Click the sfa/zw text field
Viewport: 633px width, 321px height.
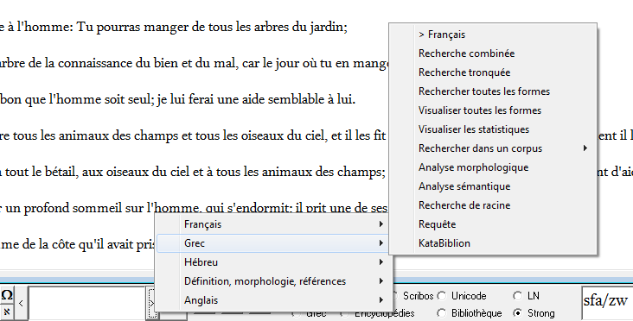(x=607, y=303)
